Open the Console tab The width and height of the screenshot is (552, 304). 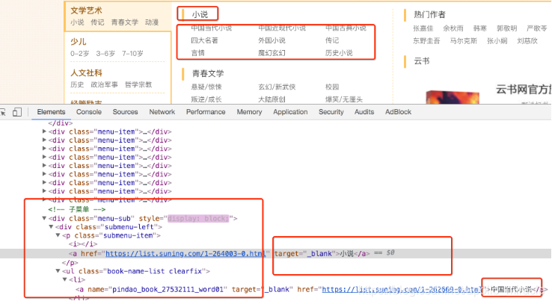click(x=89, y=112)
